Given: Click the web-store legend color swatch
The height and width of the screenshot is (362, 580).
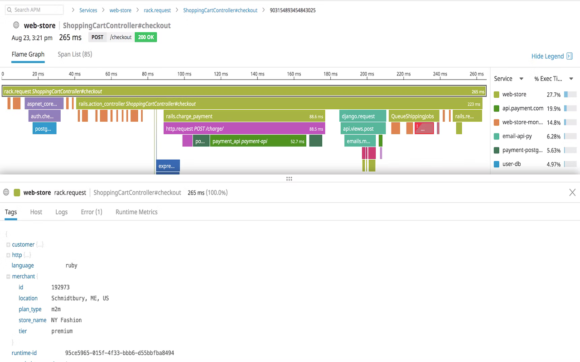Looking at the screenshot, I should (x=497, y=95).
